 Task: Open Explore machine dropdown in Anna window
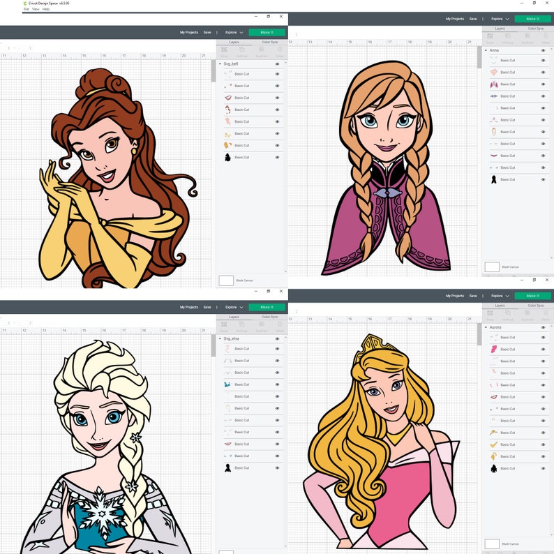[x=500, y=19]
